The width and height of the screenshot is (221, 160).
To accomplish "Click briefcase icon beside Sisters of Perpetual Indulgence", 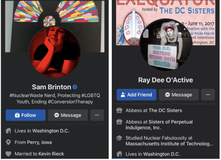I will (119, 122).
